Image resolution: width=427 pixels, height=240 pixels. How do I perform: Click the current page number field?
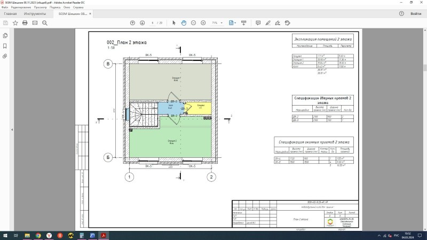click(153, 23)
